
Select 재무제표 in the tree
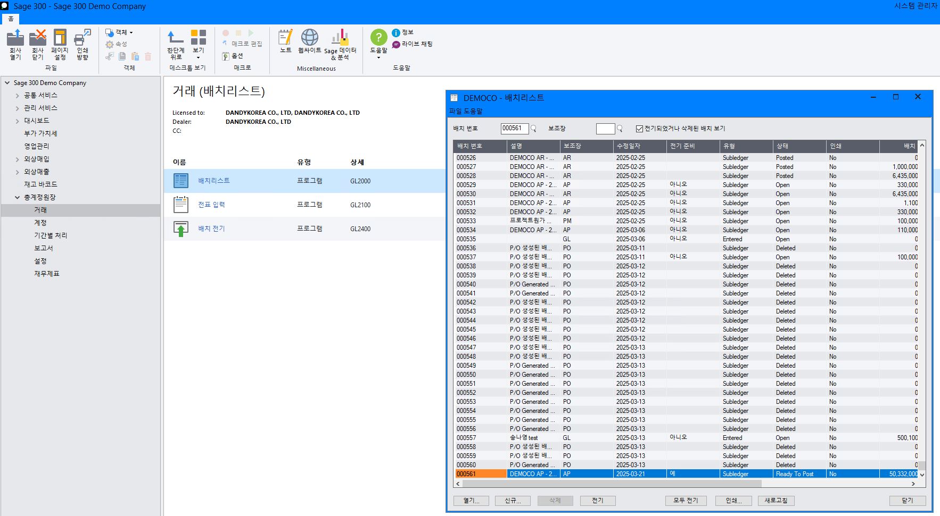[x=47, y=274]
